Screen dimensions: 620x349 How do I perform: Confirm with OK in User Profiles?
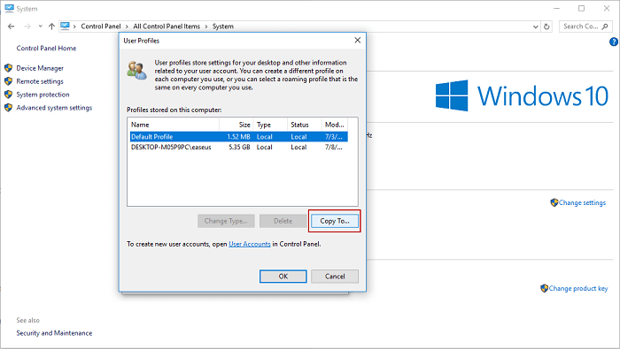tap(283, 276)
